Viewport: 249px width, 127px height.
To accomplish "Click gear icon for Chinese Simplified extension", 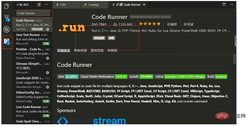I will click(x=47, y=73).
